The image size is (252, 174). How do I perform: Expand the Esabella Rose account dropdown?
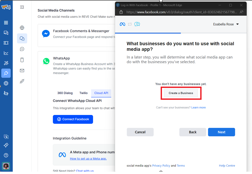pos(226,24)
